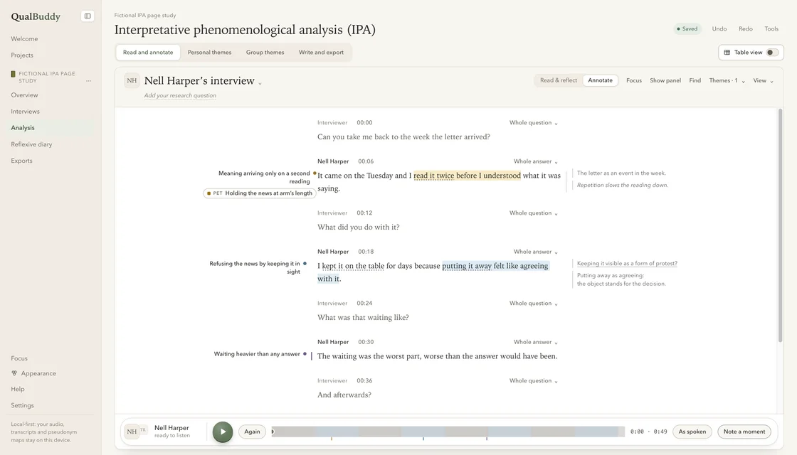Viewport: 797px width, 455px height.
Task: Open the project options ellipsis menu
Action: [x=88, y=81]
